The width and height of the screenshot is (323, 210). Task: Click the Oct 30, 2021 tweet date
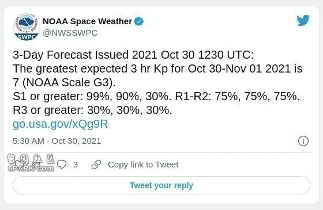(76, 141)
